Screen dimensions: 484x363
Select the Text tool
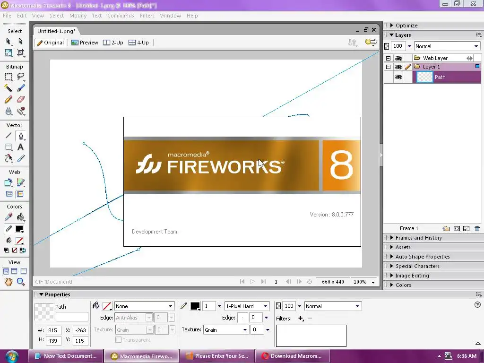click(20, 147)
